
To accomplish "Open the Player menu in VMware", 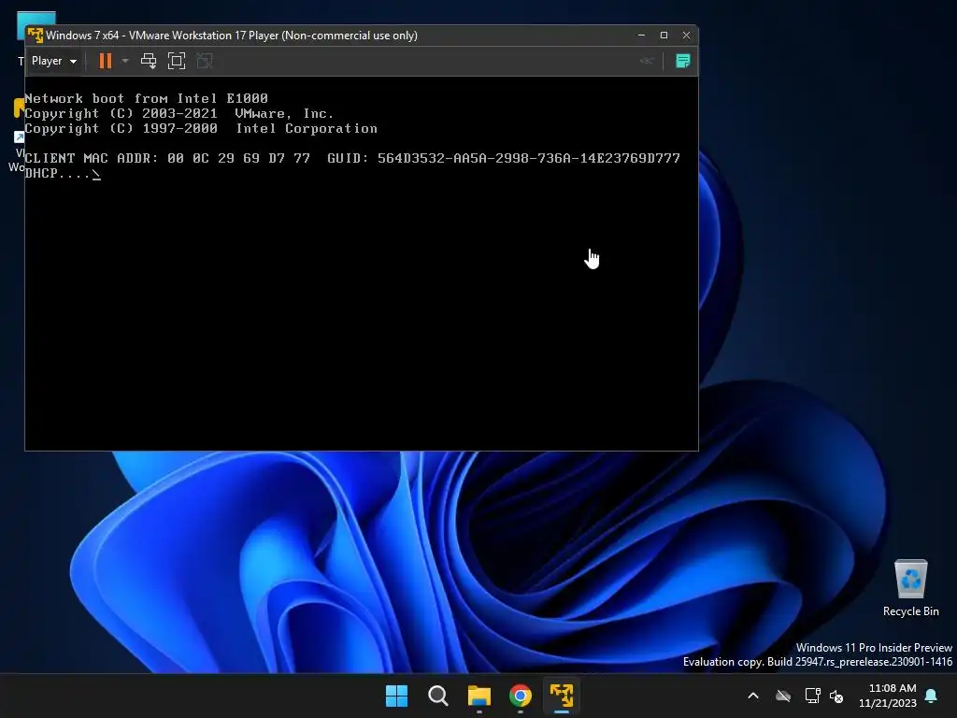I will click(x=53, y=61).
